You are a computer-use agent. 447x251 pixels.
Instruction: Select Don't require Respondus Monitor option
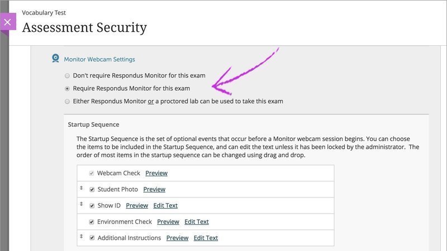click(67, 76)
